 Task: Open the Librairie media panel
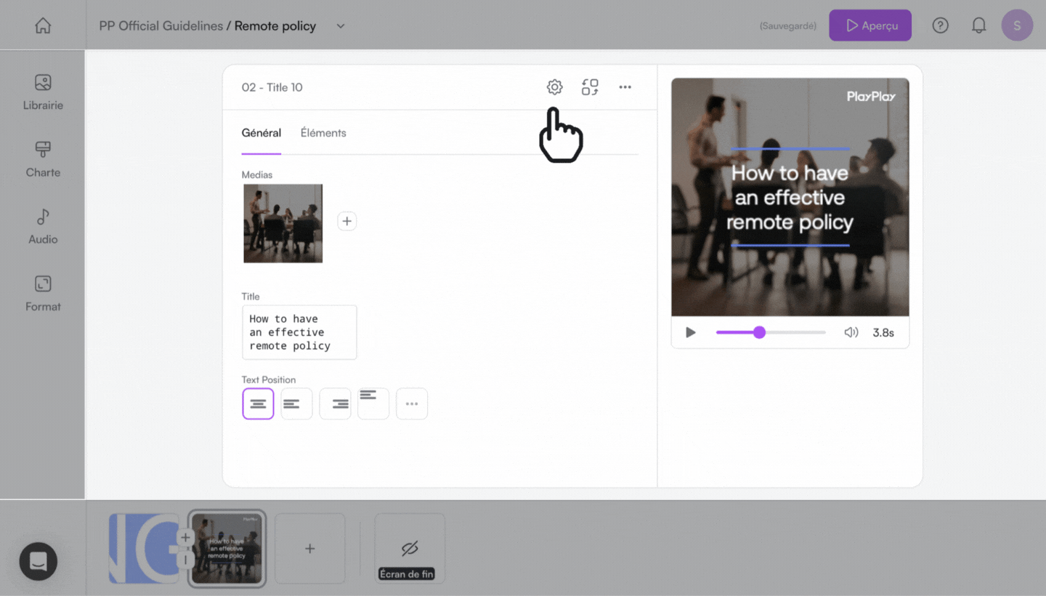point(43,92)
